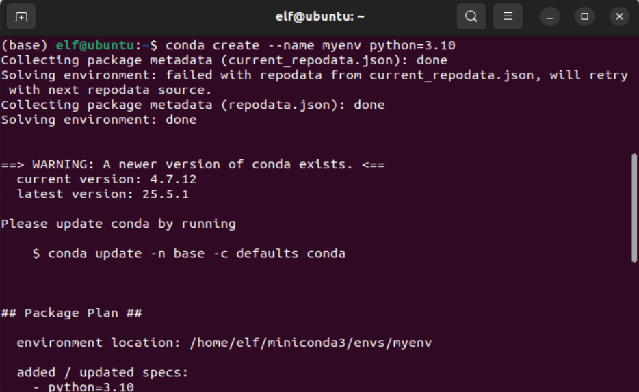Click the 'Please update conda by running' text
Viewport: 639px width, 392px height.
[118, 224]
